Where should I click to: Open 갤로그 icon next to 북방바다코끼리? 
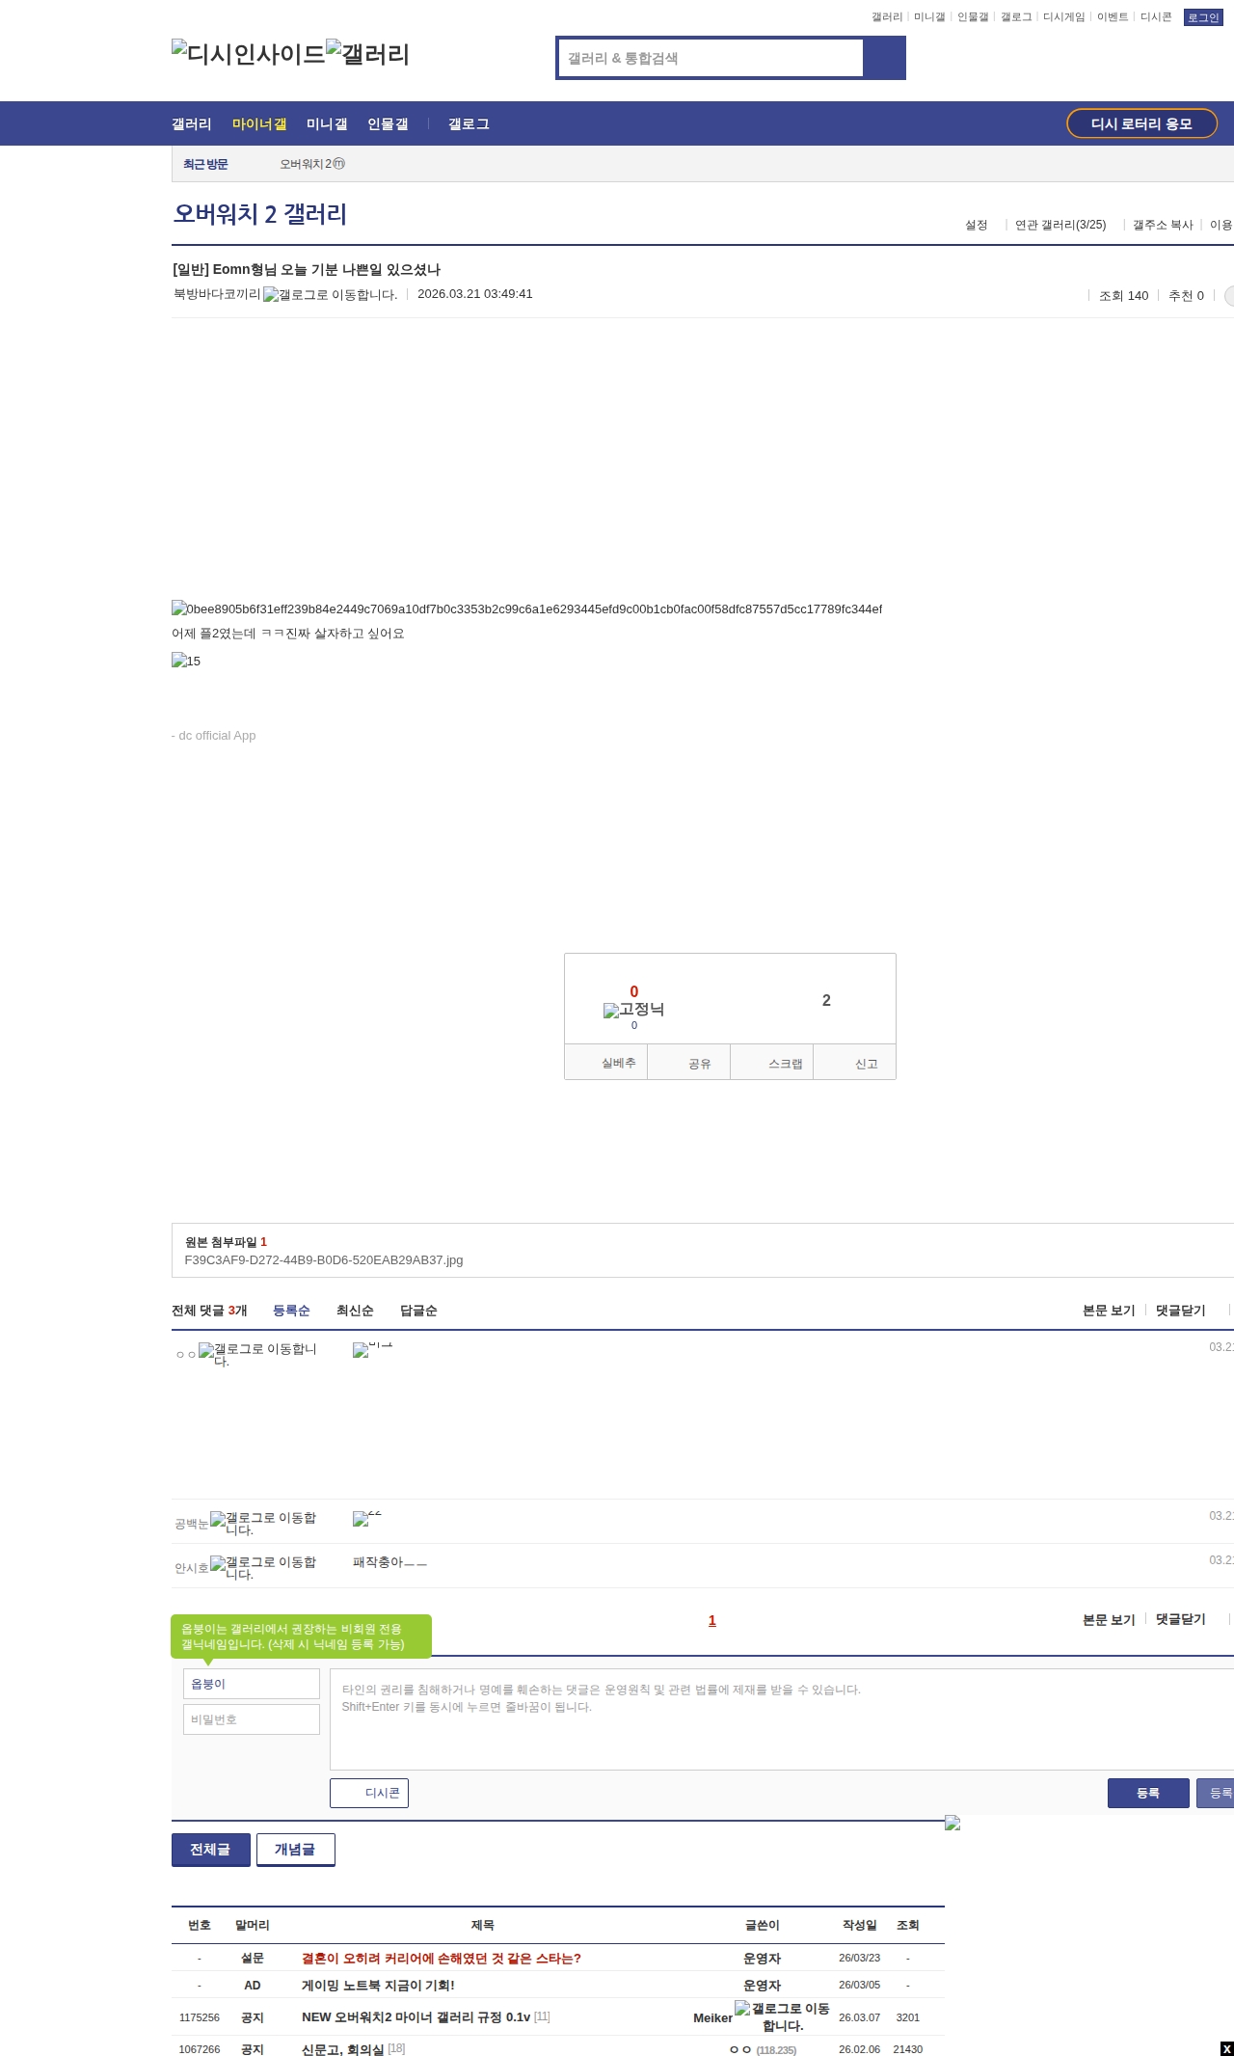click(330, 294)
